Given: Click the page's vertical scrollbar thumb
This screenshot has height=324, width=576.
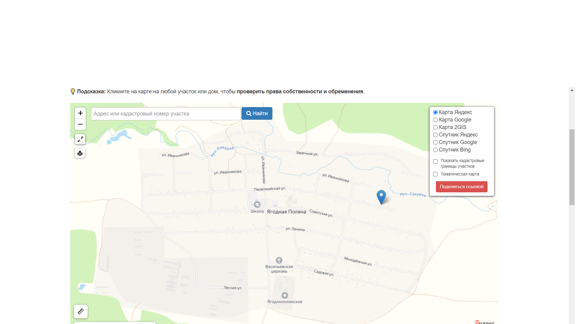Looking at the screenshot, I should (x=572, y=167).
